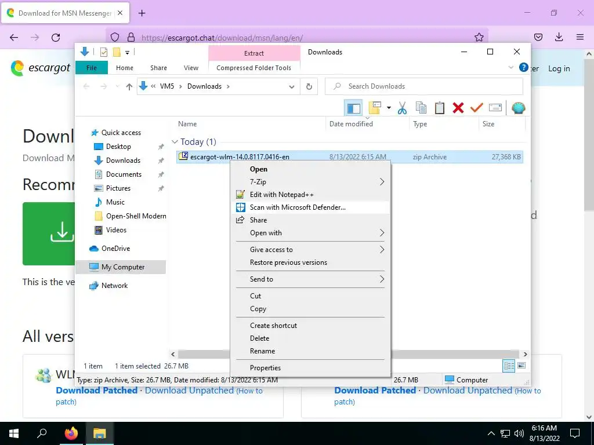Click the Copy icon in the Explorer toolbar
This screenshot has height=445, width=594.
coord(421,108)
